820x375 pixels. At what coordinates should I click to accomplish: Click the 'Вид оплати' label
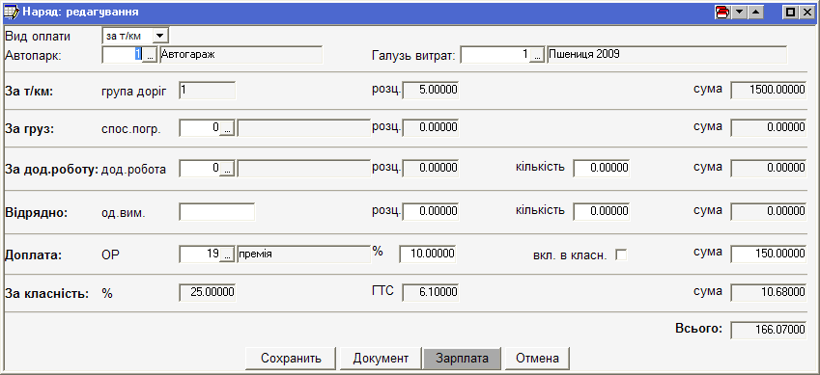(37, 37)
